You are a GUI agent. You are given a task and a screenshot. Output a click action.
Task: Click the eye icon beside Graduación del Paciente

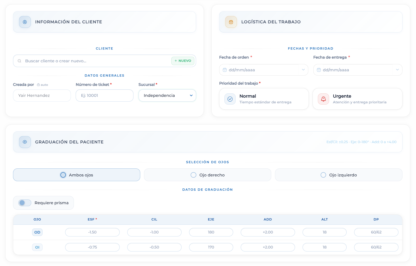point(25,142)
